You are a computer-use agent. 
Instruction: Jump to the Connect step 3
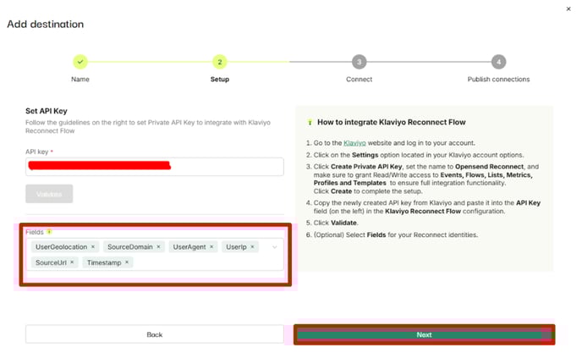point(359,62)
